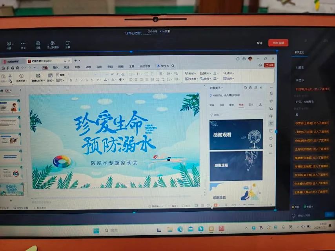This screenshot has height=251, width=335.
Task: Click the pin icon in beautify panel header
Action: 255,87
